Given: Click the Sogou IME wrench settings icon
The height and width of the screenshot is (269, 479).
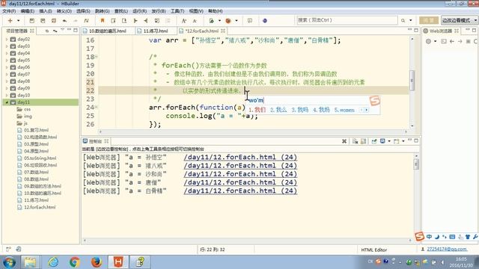Looking at the screenshot, I should (475, 237).
